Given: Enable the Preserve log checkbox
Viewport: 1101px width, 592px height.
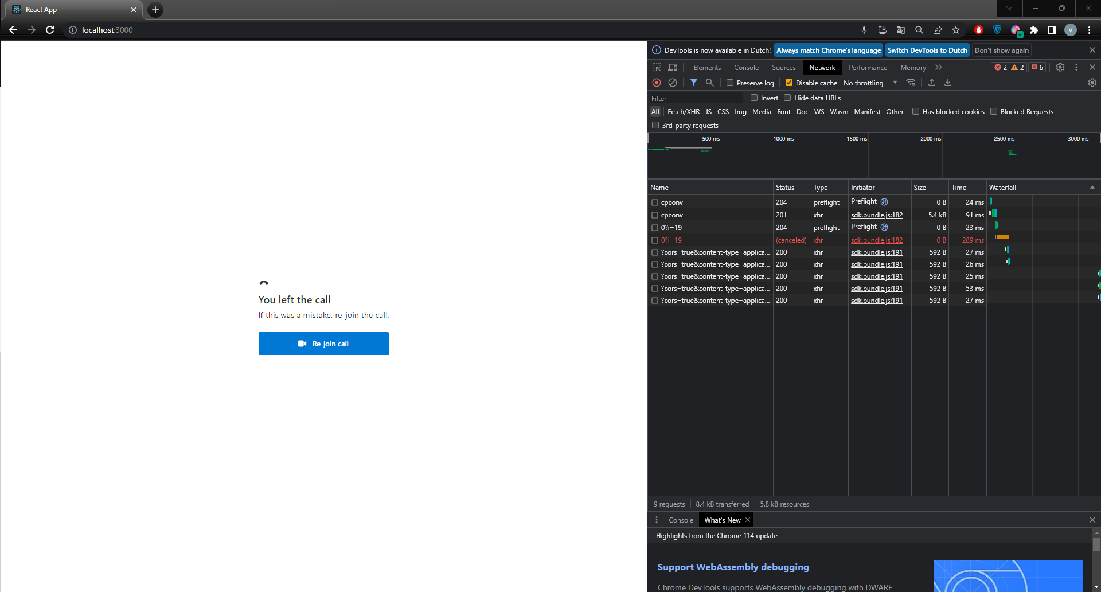Looking at the screenshot, I should pos(729,83).
